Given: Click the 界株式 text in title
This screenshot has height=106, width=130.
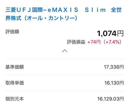Looking at the screenshot, I should [13, 18].
